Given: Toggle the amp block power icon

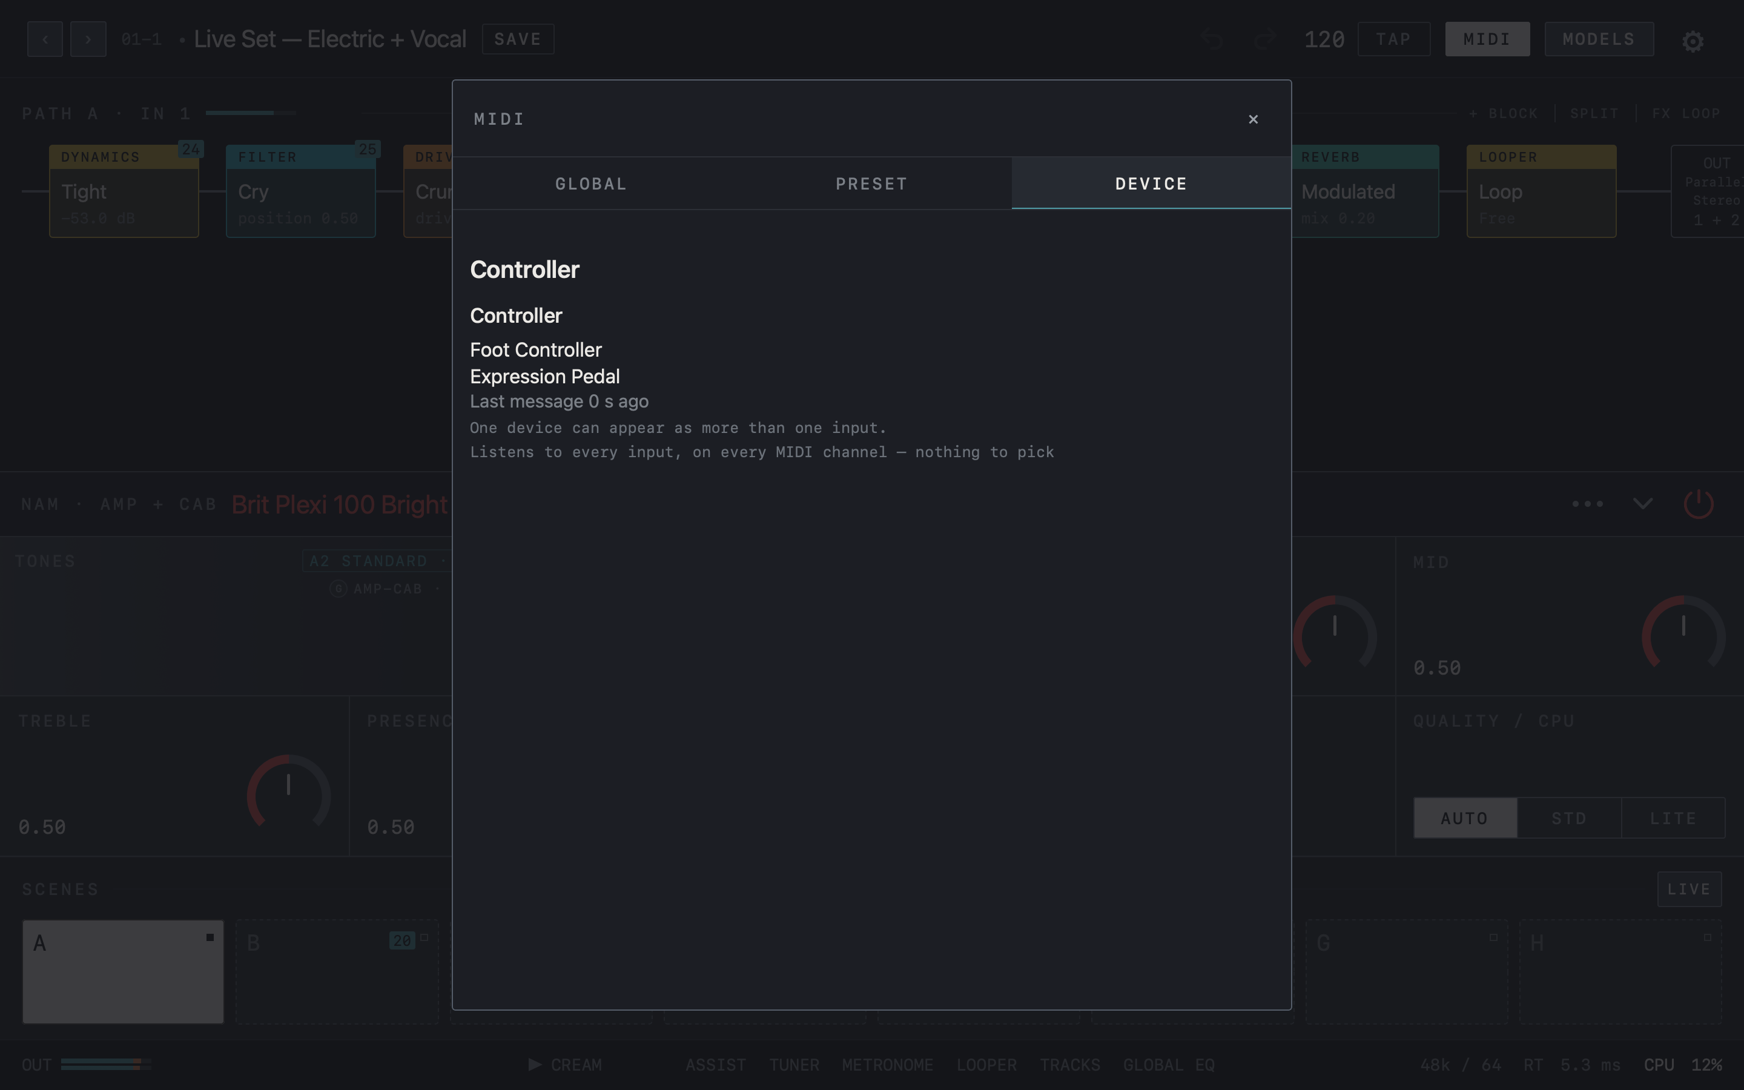Looking at the screenshot, I should click(x=1698, y=503).
